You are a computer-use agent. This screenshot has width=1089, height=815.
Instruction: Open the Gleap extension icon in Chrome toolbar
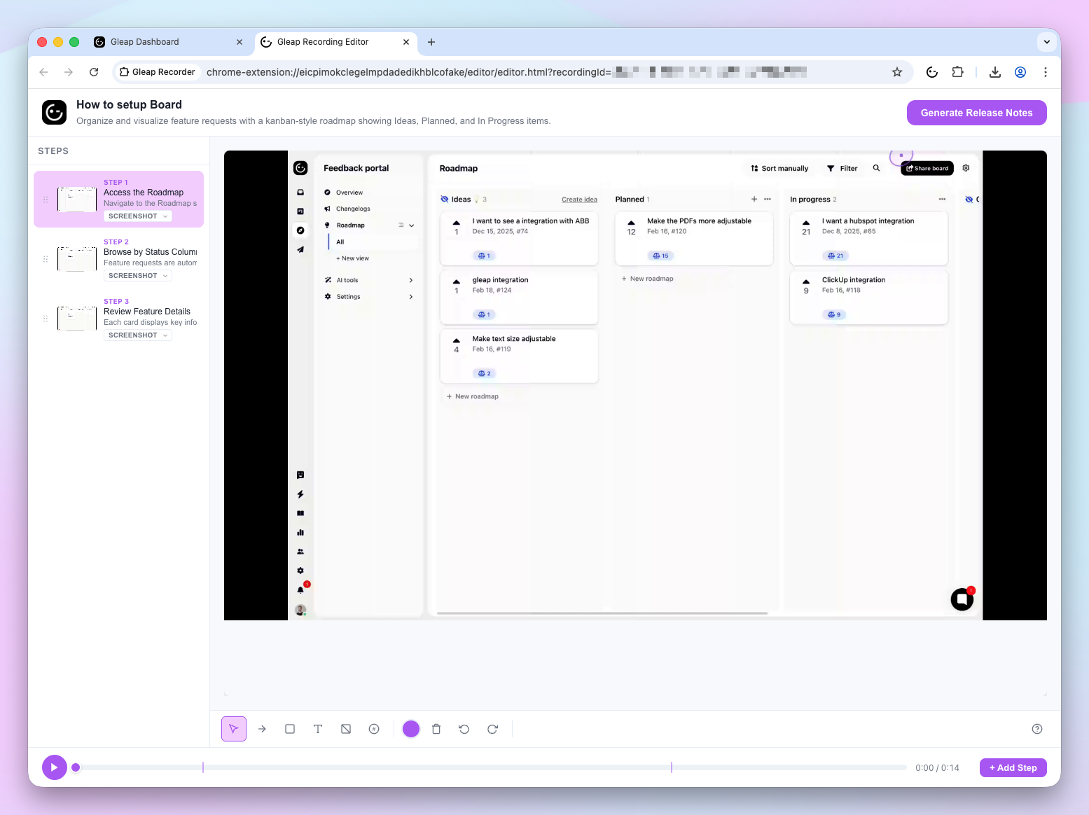point(932,72)
